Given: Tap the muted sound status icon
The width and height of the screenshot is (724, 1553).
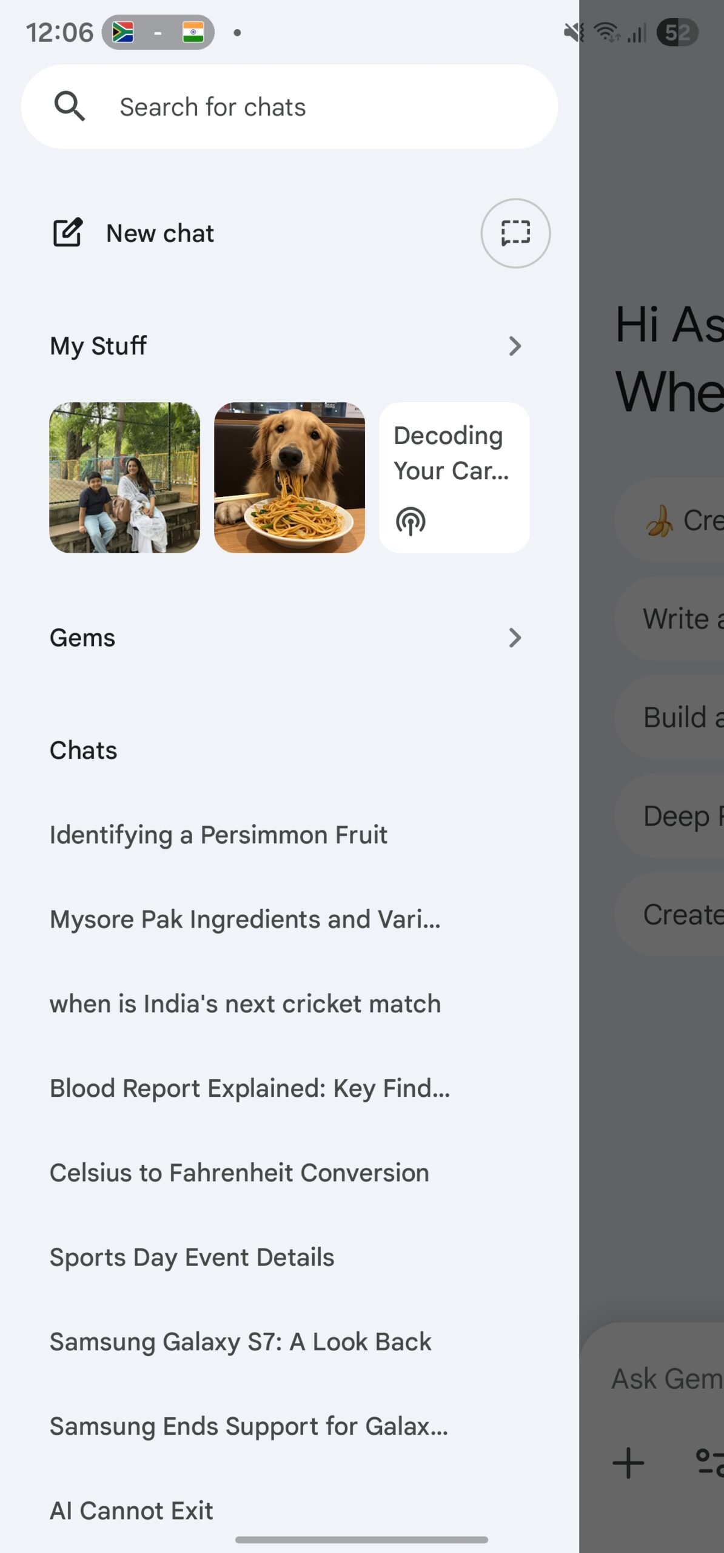Looking at the screenshot, I should [x=573, y=33].
